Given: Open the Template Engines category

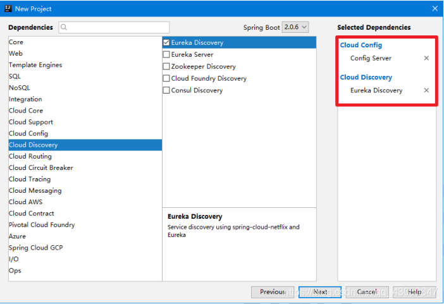Looking at the screenshot, I should [85, 65].
